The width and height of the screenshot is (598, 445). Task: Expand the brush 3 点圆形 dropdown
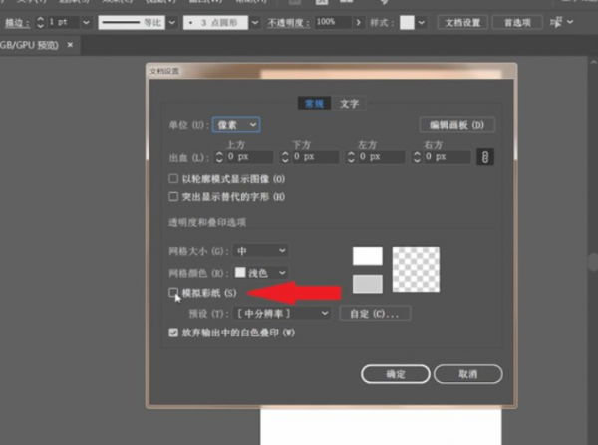click(x=255, y=23)
